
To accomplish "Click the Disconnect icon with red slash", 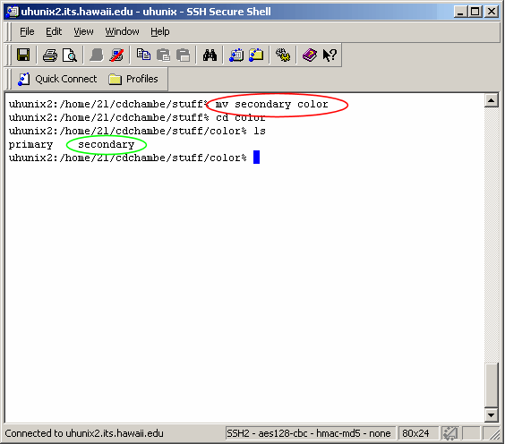I will coord(116,55).
